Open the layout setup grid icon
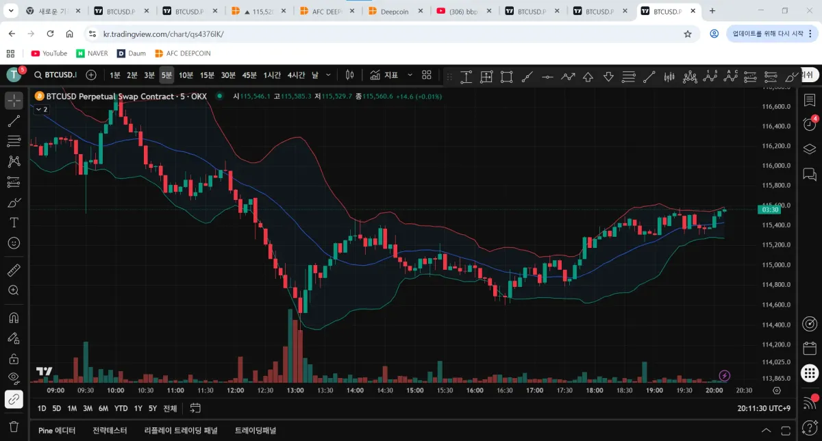Image resolution: width=822 pixels, height=441 pixels. click(x=427, y=75)
